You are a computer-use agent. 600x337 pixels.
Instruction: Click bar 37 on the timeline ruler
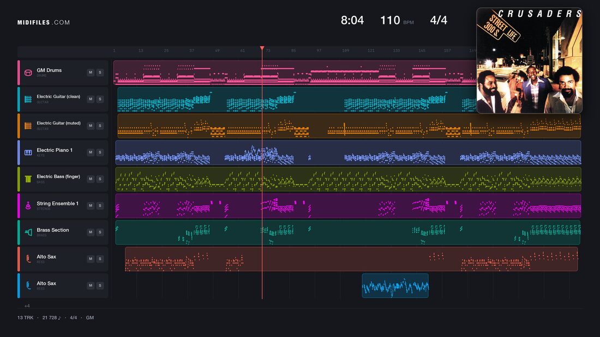pos(191,51)
